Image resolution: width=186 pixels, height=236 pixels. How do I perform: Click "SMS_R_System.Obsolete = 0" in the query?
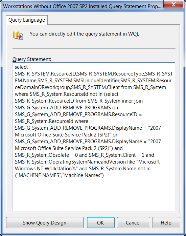46,155
